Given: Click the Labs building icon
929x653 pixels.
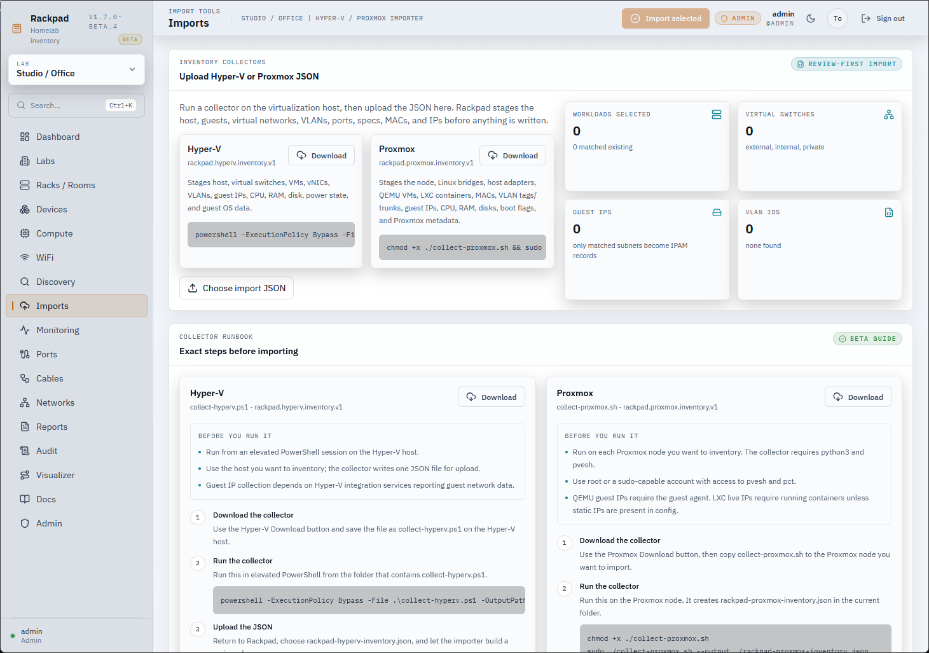Looking at the screenshot, I should 25,161.
